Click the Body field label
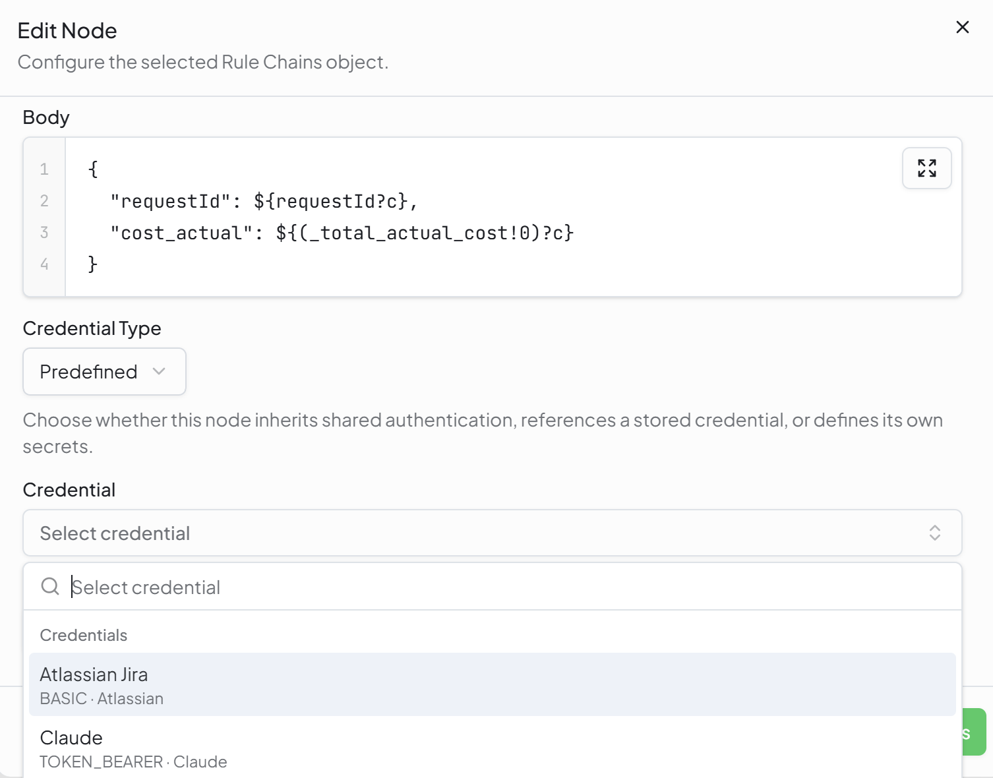The image size is (993, 778). [46, 117]
